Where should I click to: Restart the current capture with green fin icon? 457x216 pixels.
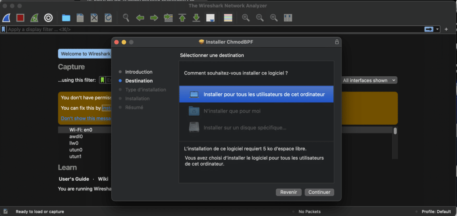tap(34, 18)
